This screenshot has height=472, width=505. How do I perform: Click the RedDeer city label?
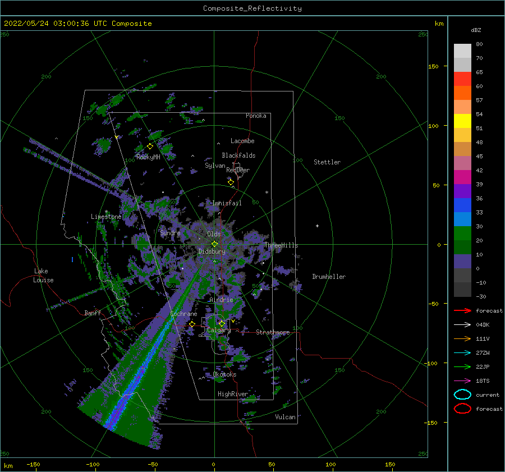[x=238, y=170]
